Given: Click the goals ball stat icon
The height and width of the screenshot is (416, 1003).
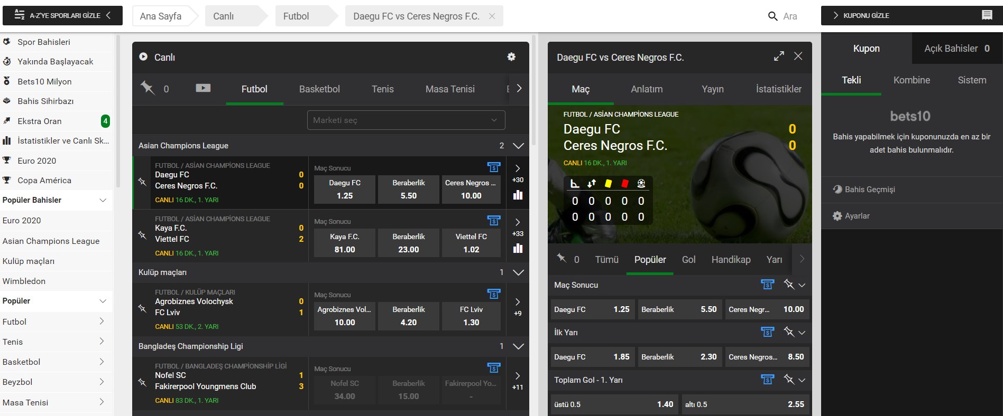Looking at the screenshot, I should pyautogui.click(x=641, y=184).
